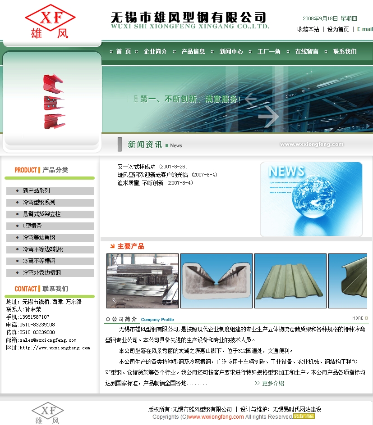Viewport: 373px width, 425px height.
Task: Open the steel stacks product thumbnail
Action: pyautogui.click(x=143, y=281)
